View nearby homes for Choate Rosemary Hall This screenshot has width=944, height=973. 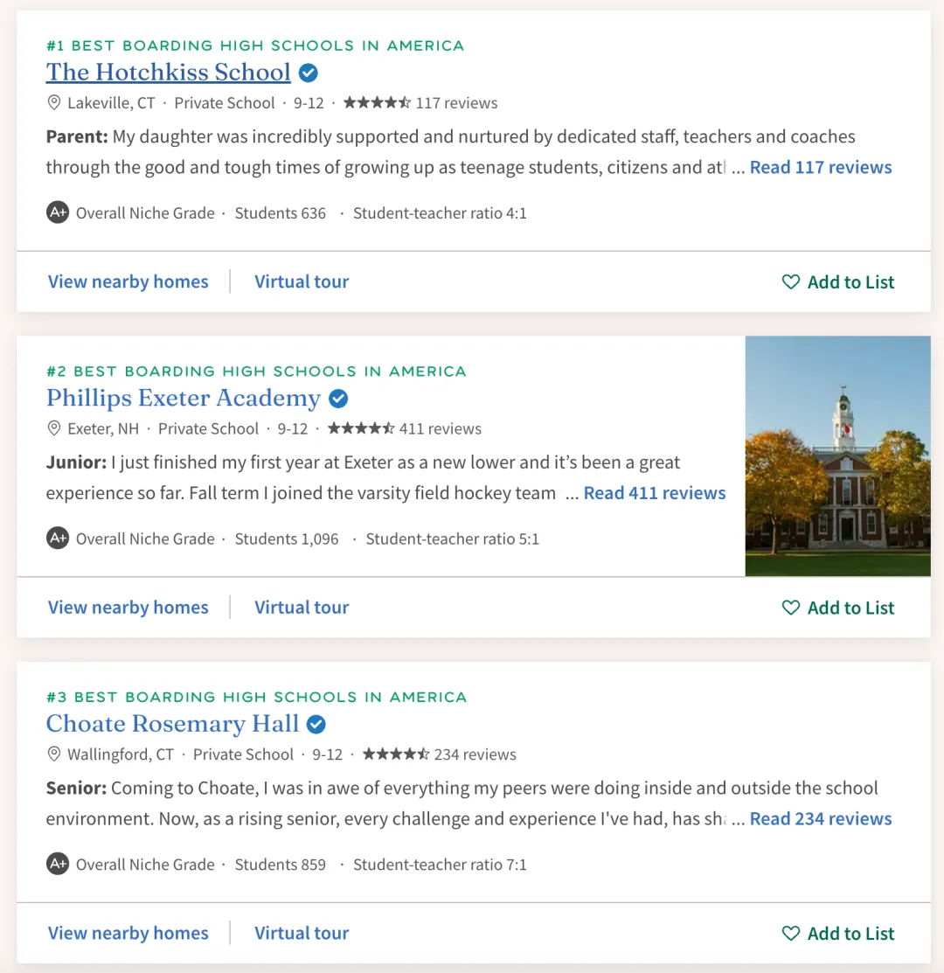(128, 934)
